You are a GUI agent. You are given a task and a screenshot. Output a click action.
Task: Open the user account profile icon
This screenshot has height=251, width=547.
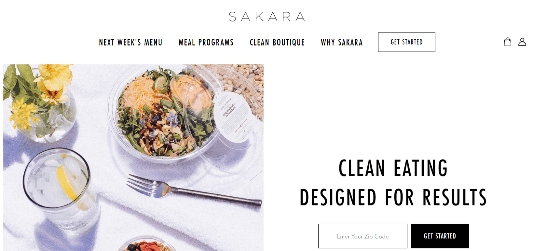[x=522, y=42]
